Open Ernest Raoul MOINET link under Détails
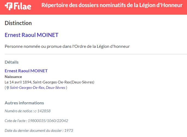The image size is (187, 137). point(26,71)
